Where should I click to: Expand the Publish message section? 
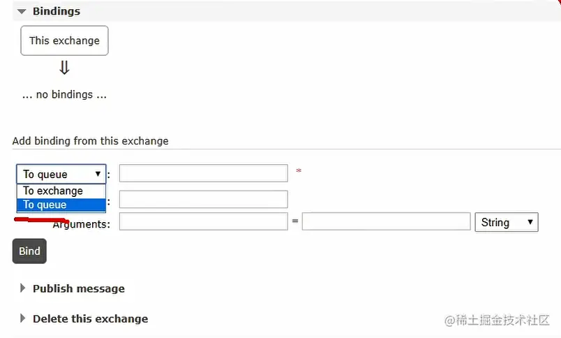point(78,288)
